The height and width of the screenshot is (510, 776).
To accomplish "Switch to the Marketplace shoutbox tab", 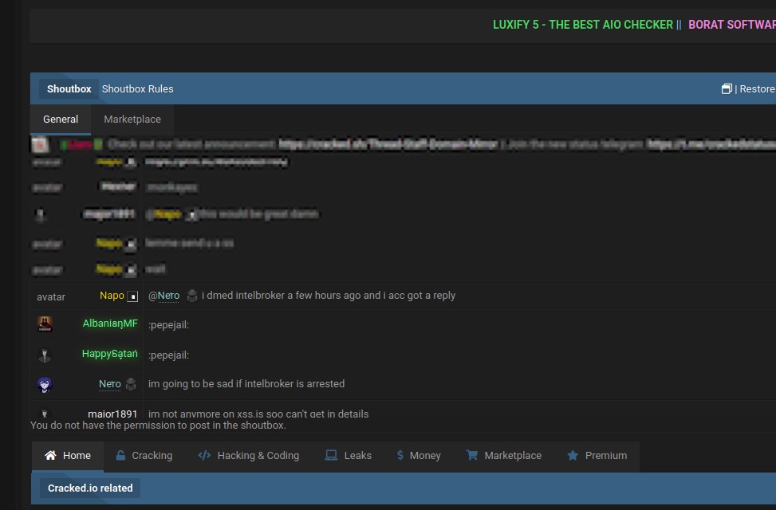I will 132,120.
